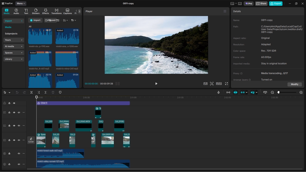Open the Effects tab
Screen dimensions: 306x172
pyautogui.click(x=46, y=11)
